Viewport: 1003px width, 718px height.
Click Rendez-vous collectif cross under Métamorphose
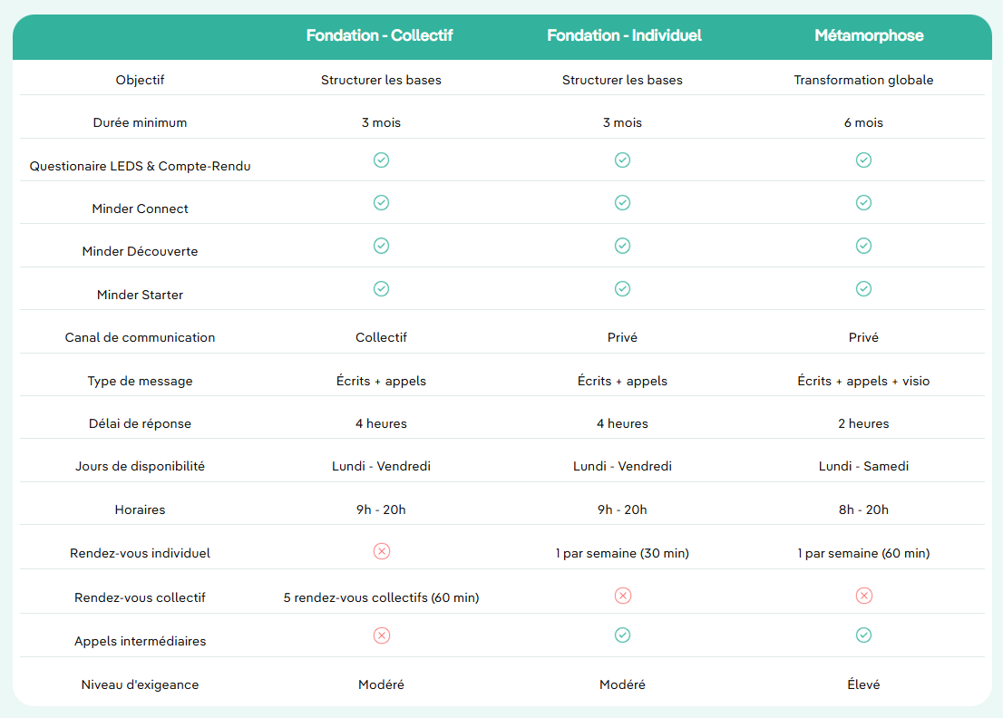(863, 596)
